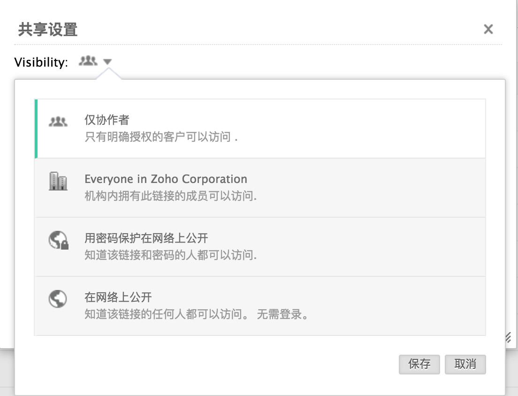Select 用密码保护在网络上公开 option

pos(146,238)
